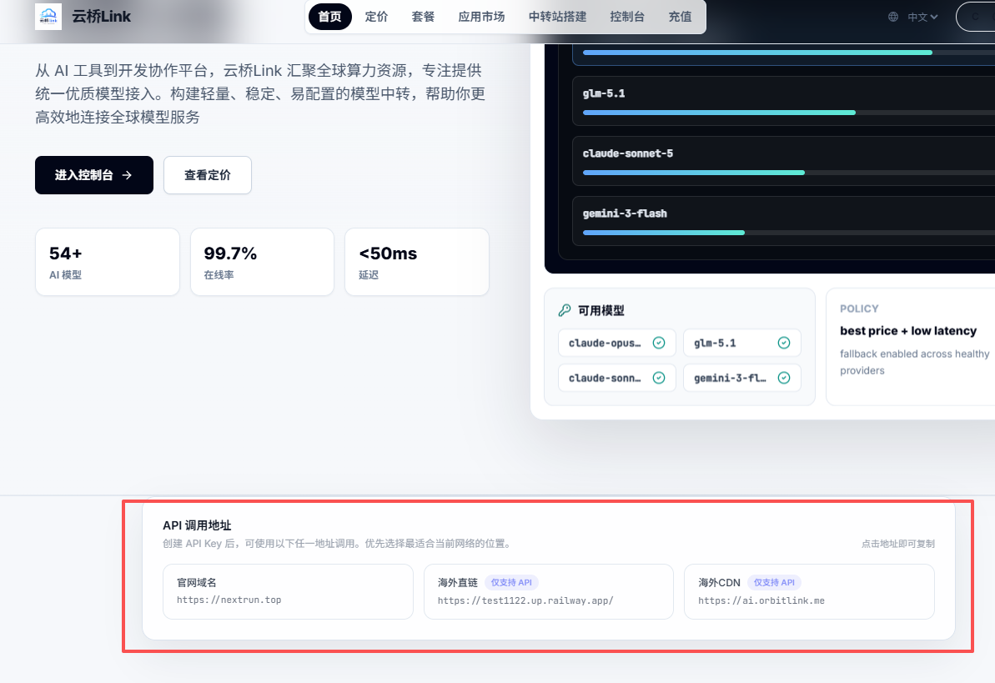
Task: Click the 'best price + low latency' text
Action: tap(908, 331)
